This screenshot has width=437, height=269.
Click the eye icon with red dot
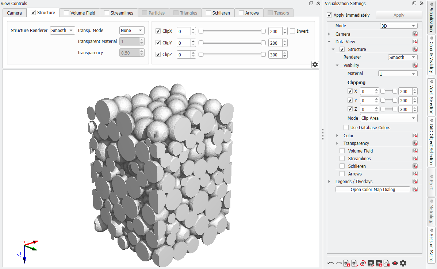395,263
